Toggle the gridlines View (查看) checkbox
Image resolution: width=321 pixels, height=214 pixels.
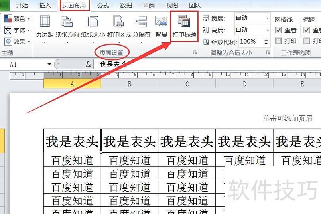(x=279, y=30)
